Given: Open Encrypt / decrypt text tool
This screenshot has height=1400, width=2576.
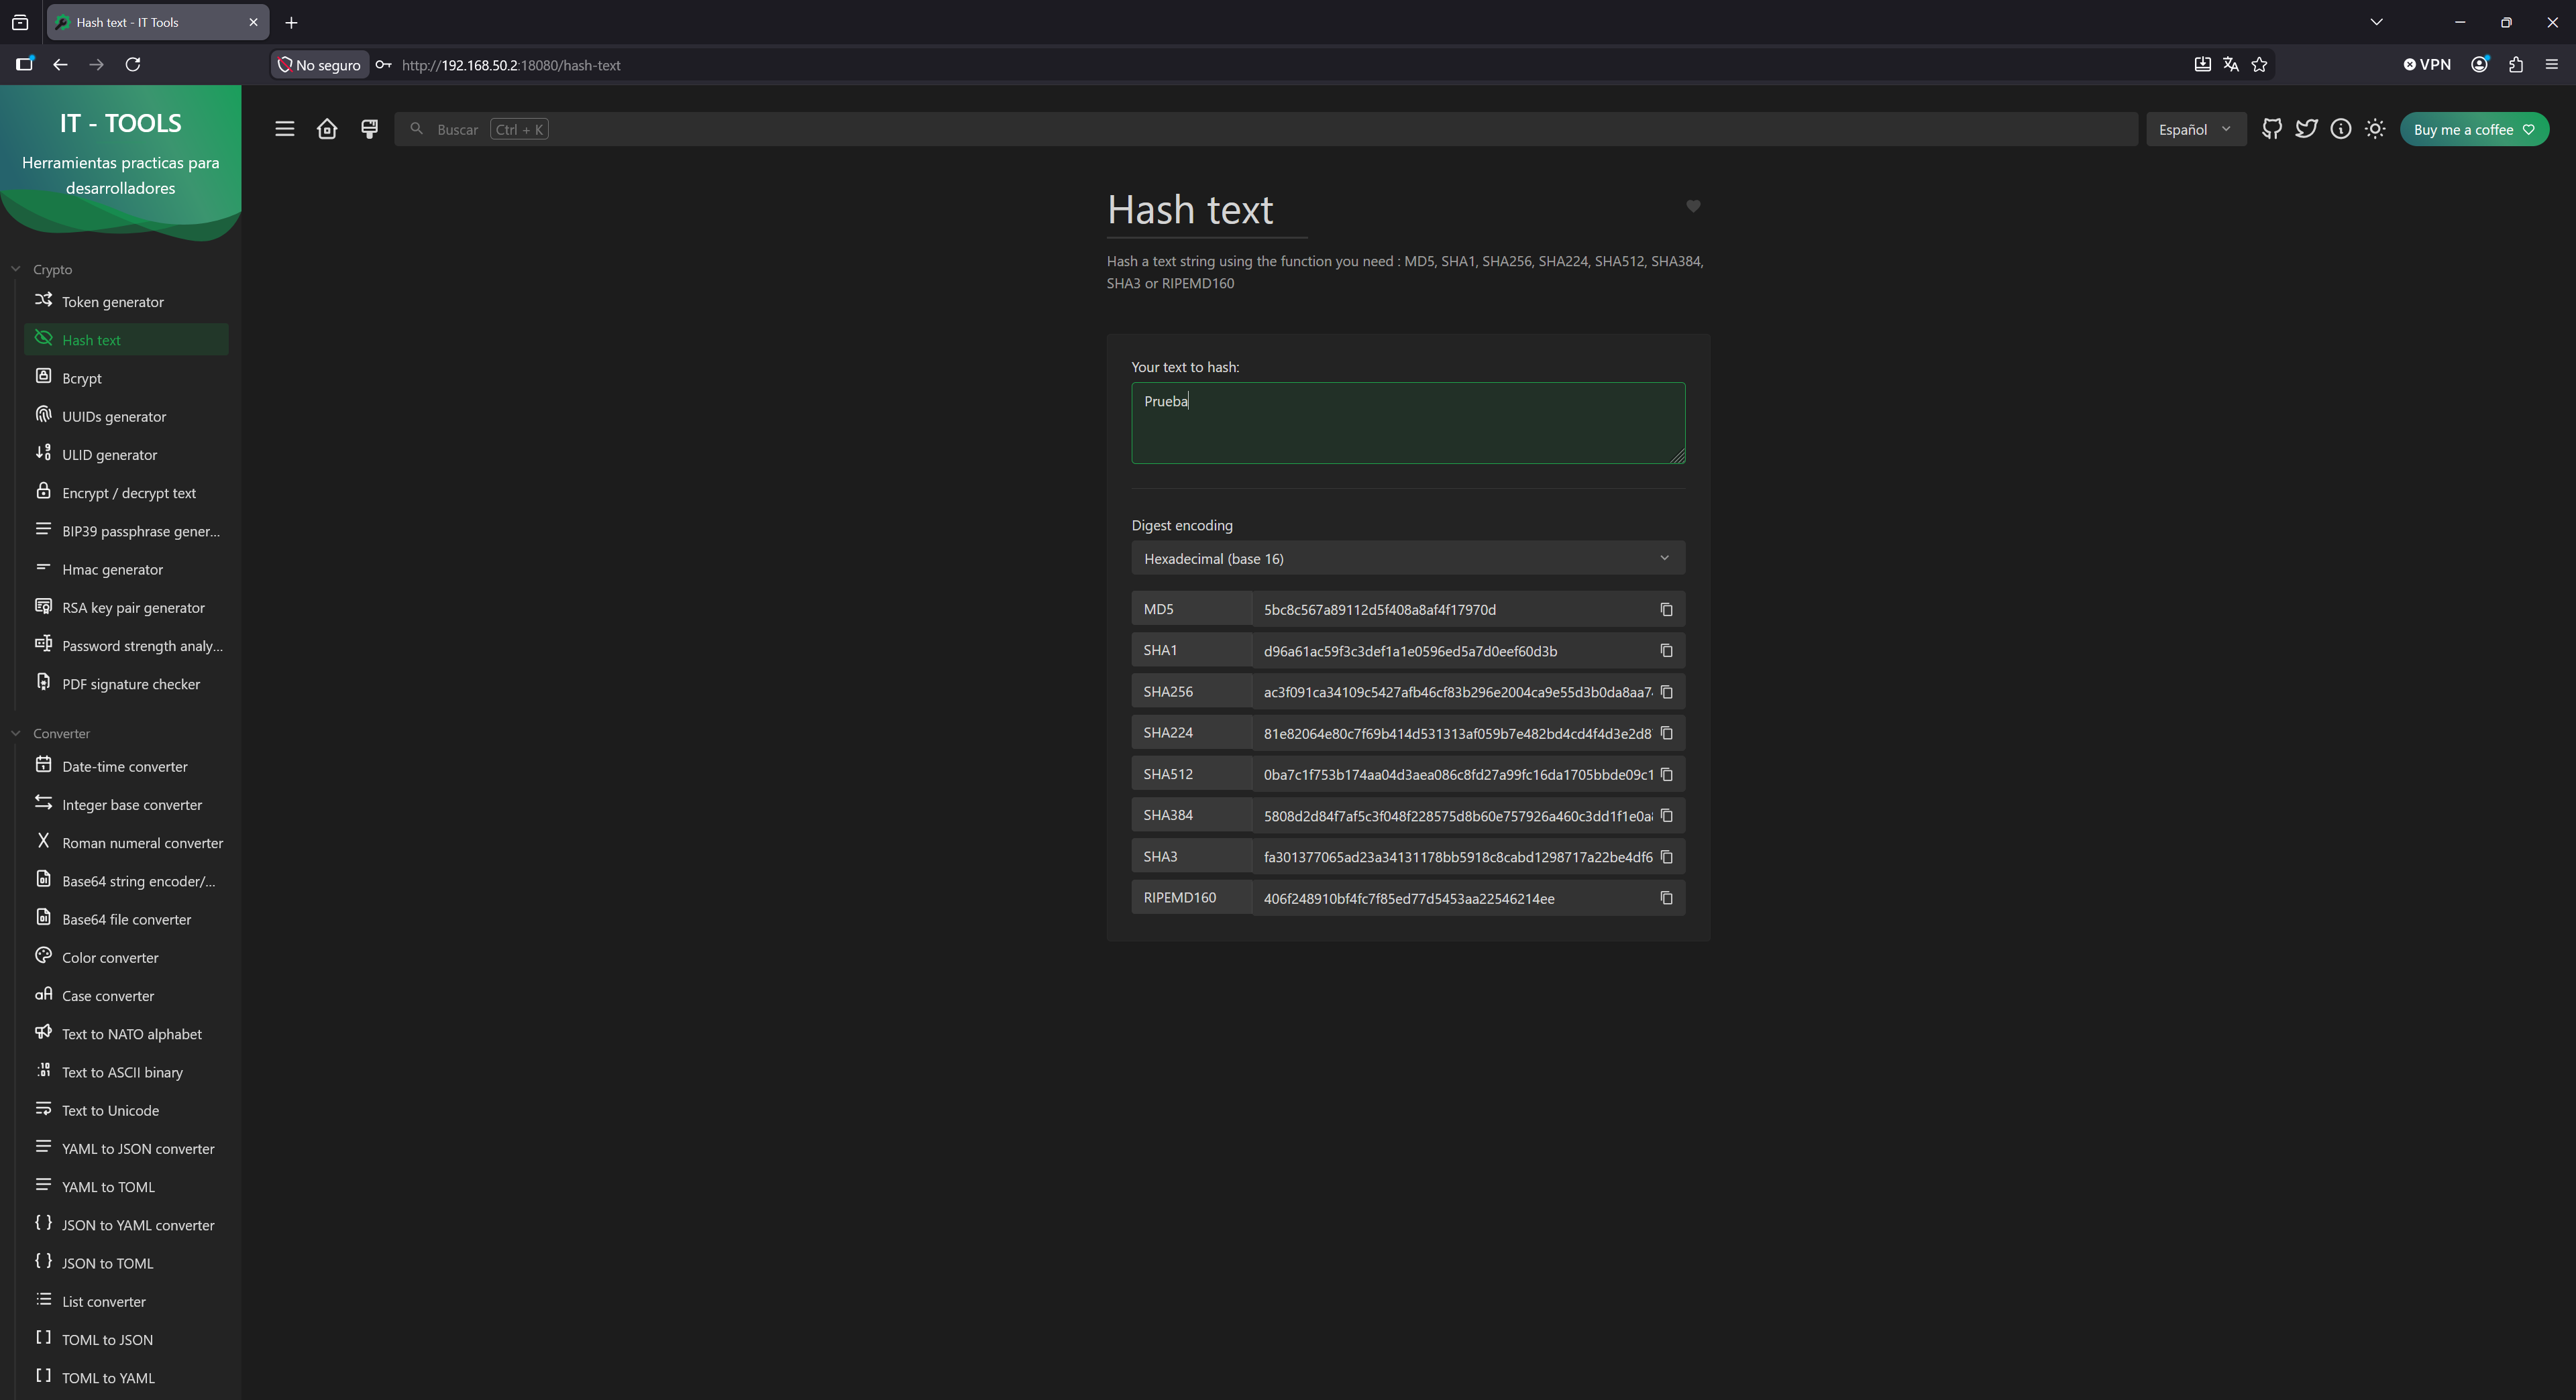Looking at the screenshot, I should point(126,493).
